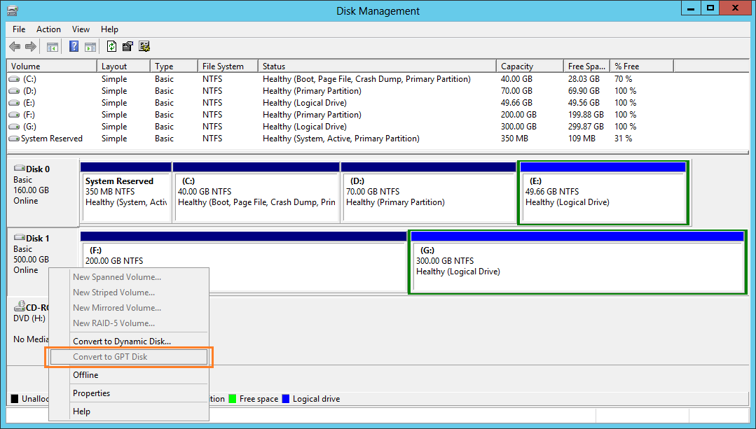Screen dimensions: 756x429
Task: Click New Mirrored Volume... menu entry
Action: pyautogui.click(x=129, y=308)
